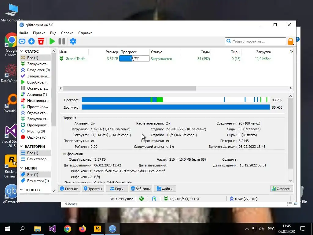Click the pieces Прогресс bar in details panel
This screenshot has width=313, height=235.
click(176, 100)
